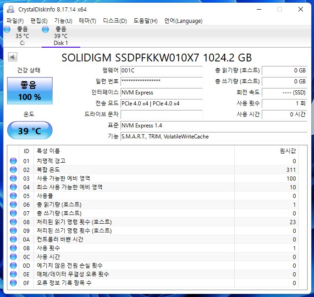The width and height of the screenshot is (314, 297).
Task: Select the 처리된 쓰기 명령 횟수 (호스트) attribute
Action: point(74,231)
